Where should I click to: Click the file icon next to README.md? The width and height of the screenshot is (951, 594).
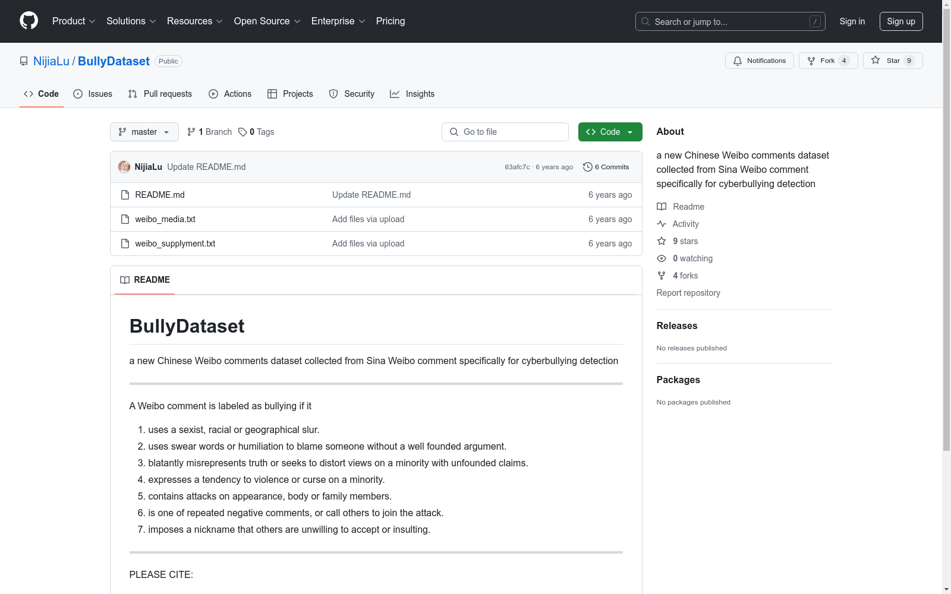click(x=125, y=195)
